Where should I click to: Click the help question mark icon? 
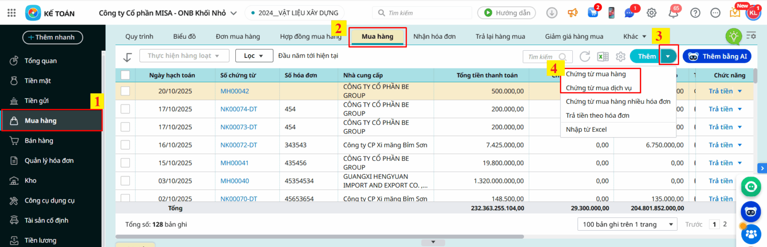[x=695, y=13]
